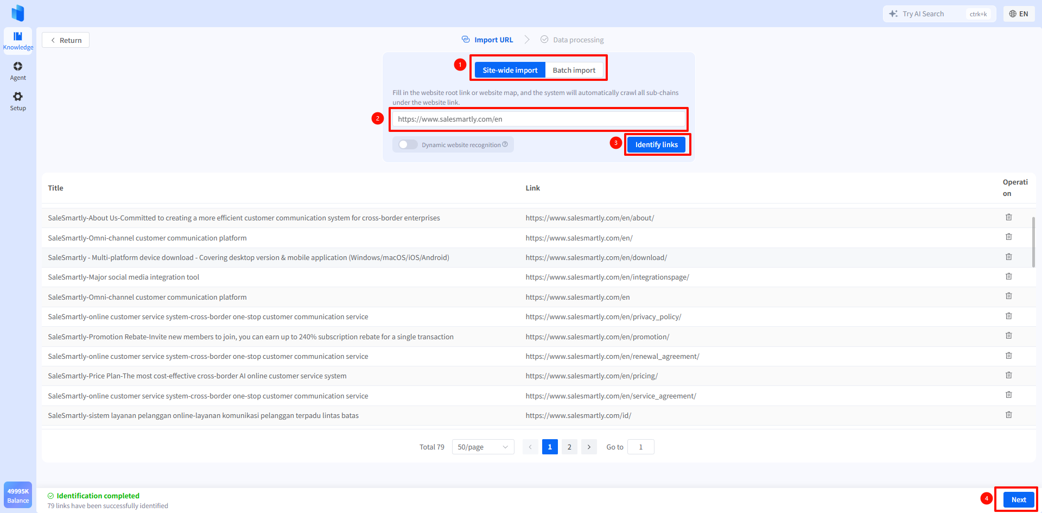
Task: Delete the privacy_policy link row
Action: point(1008,316)
